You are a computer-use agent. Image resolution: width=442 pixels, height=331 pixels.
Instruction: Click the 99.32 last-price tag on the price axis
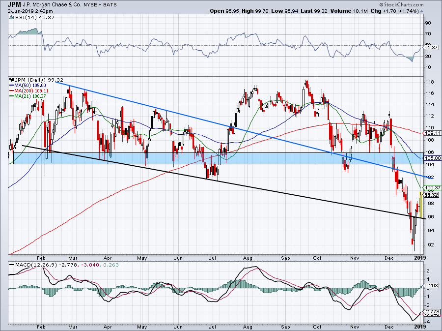[431, 195]
